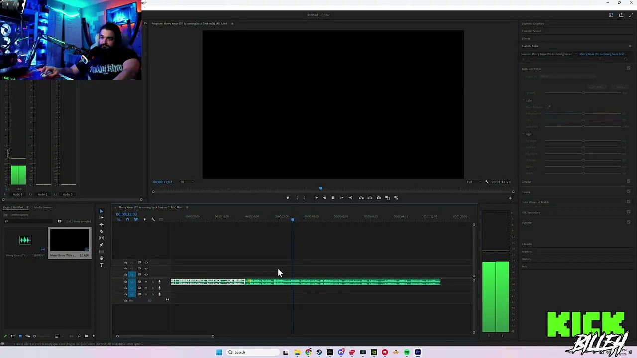The width and height of the screenshot is (637, 358).
Task: Collapse the Color section in Lumetri
Action: [x=523, y=100]
